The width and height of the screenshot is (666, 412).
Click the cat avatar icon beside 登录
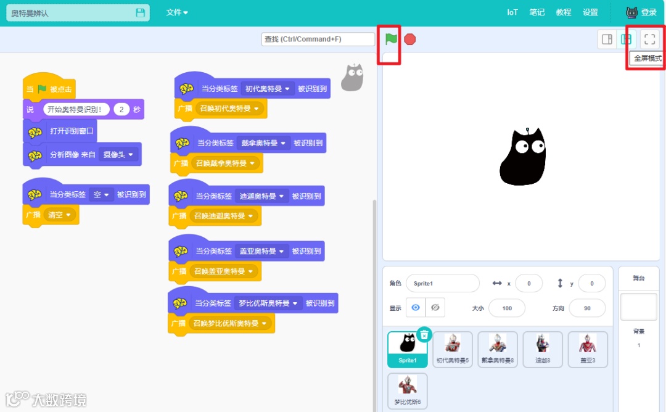[x=631, y=12]
